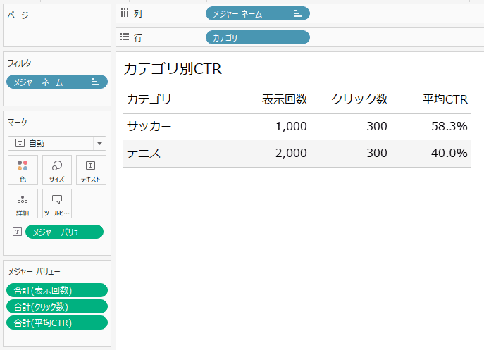The height and width of the screenshot is (350, 484).
Task: Click sort icon on columns メジャー ネーム pill
Action: point(298,13)
